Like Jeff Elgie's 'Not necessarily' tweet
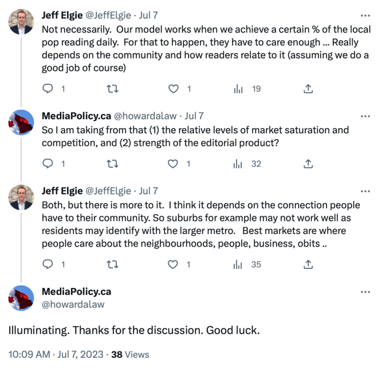378x368 pixels. click(x=173, y=89)
